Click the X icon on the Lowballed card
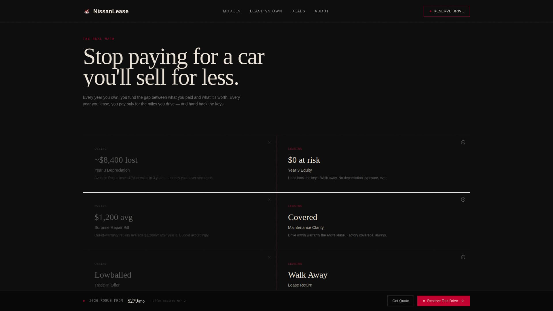 point(269,257)
